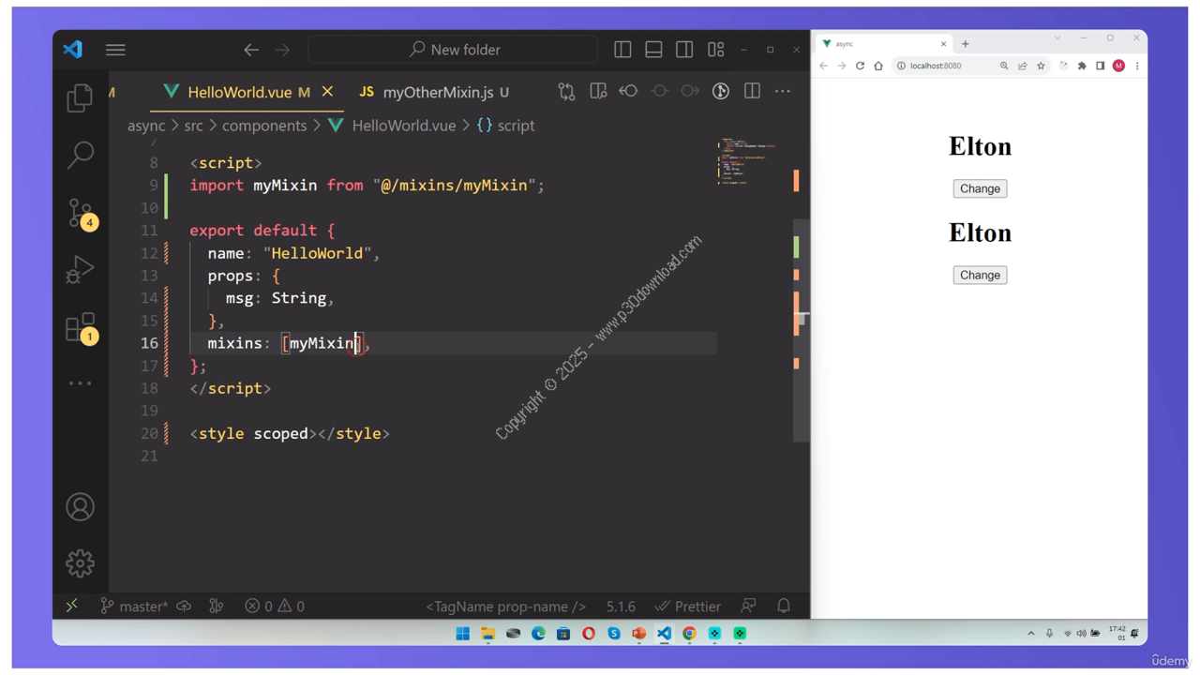Image resolution: width=1200 pixels, height=675 pixels.
Task: Click the second Change button on the page
Action: 980,275
